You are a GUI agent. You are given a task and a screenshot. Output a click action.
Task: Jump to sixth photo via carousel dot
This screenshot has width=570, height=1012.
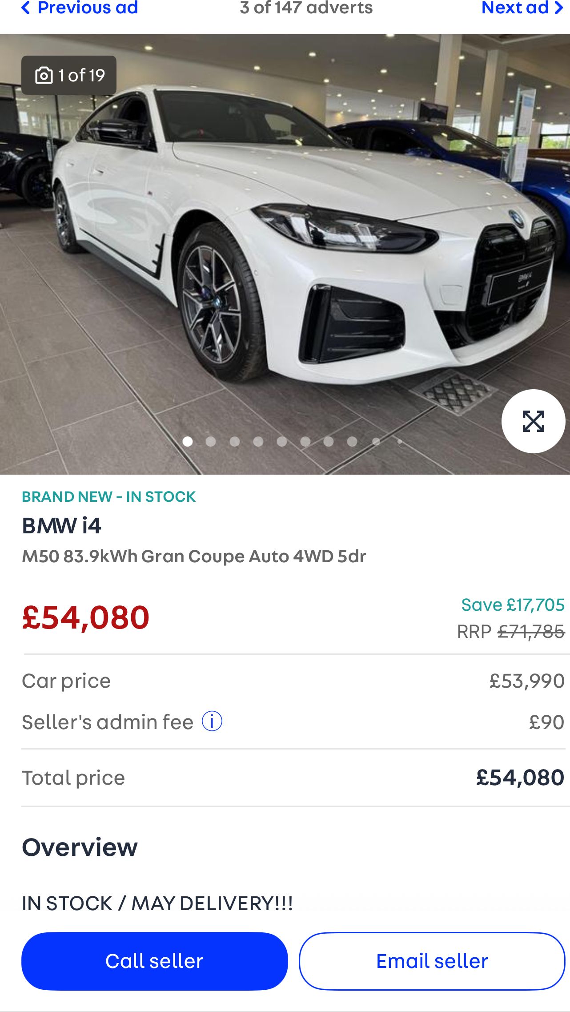(x=305, y=441)
